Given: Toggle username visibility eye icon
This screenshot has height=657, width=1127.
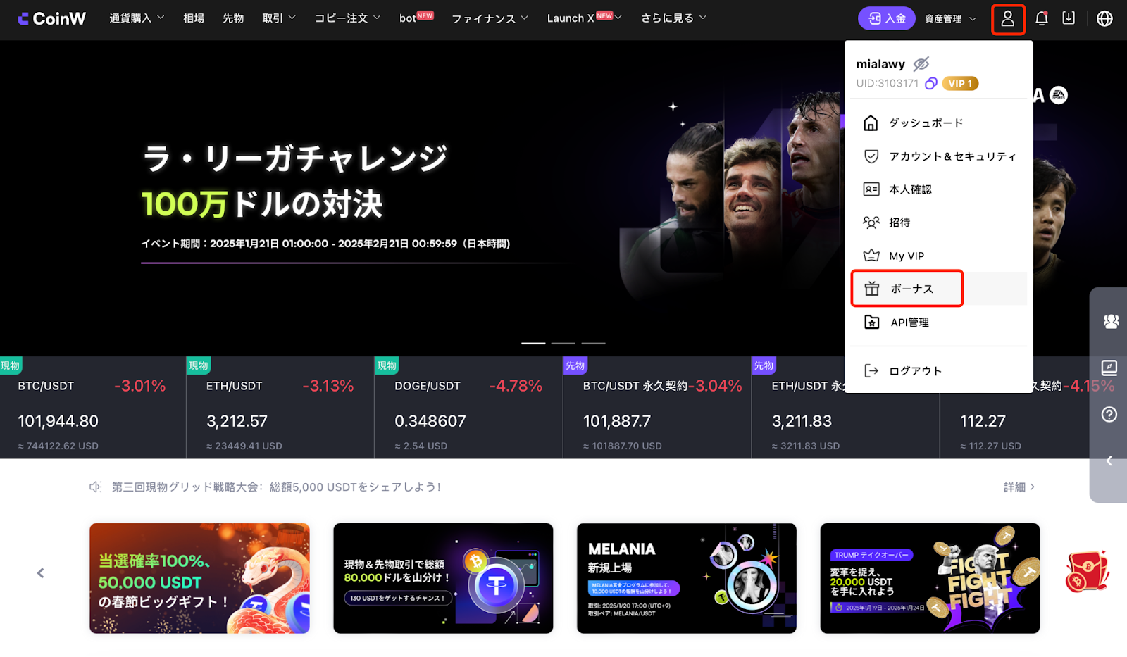Looking at the screenshot, I should click(921, 64).
